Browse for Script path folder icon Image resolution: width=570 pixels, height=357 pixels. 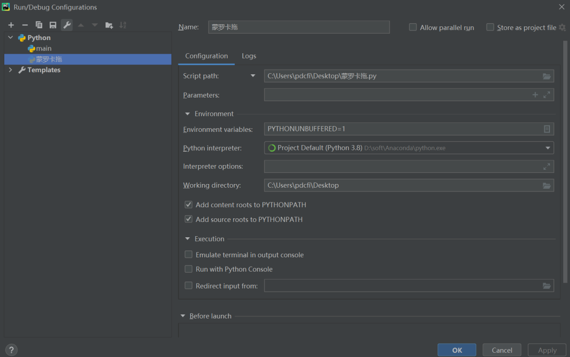[546, 76]
